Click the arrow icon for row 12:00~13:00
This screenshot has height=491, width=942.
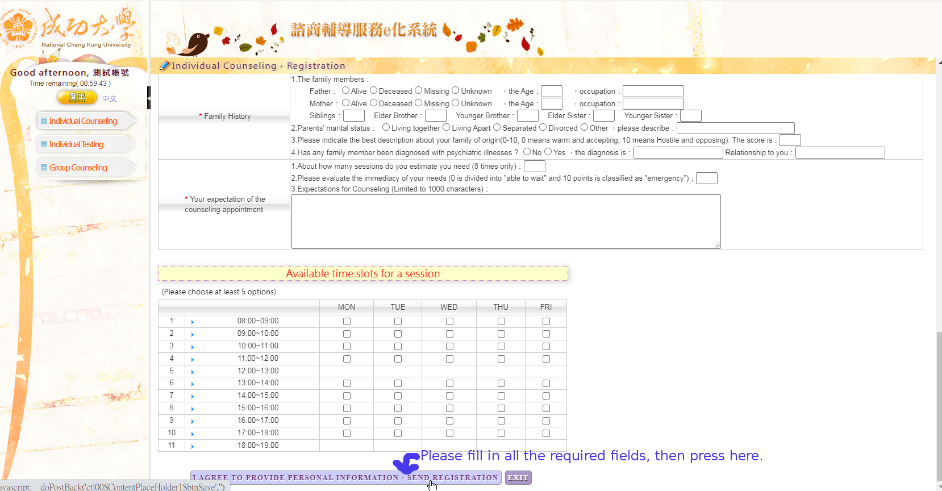[193, 372]
